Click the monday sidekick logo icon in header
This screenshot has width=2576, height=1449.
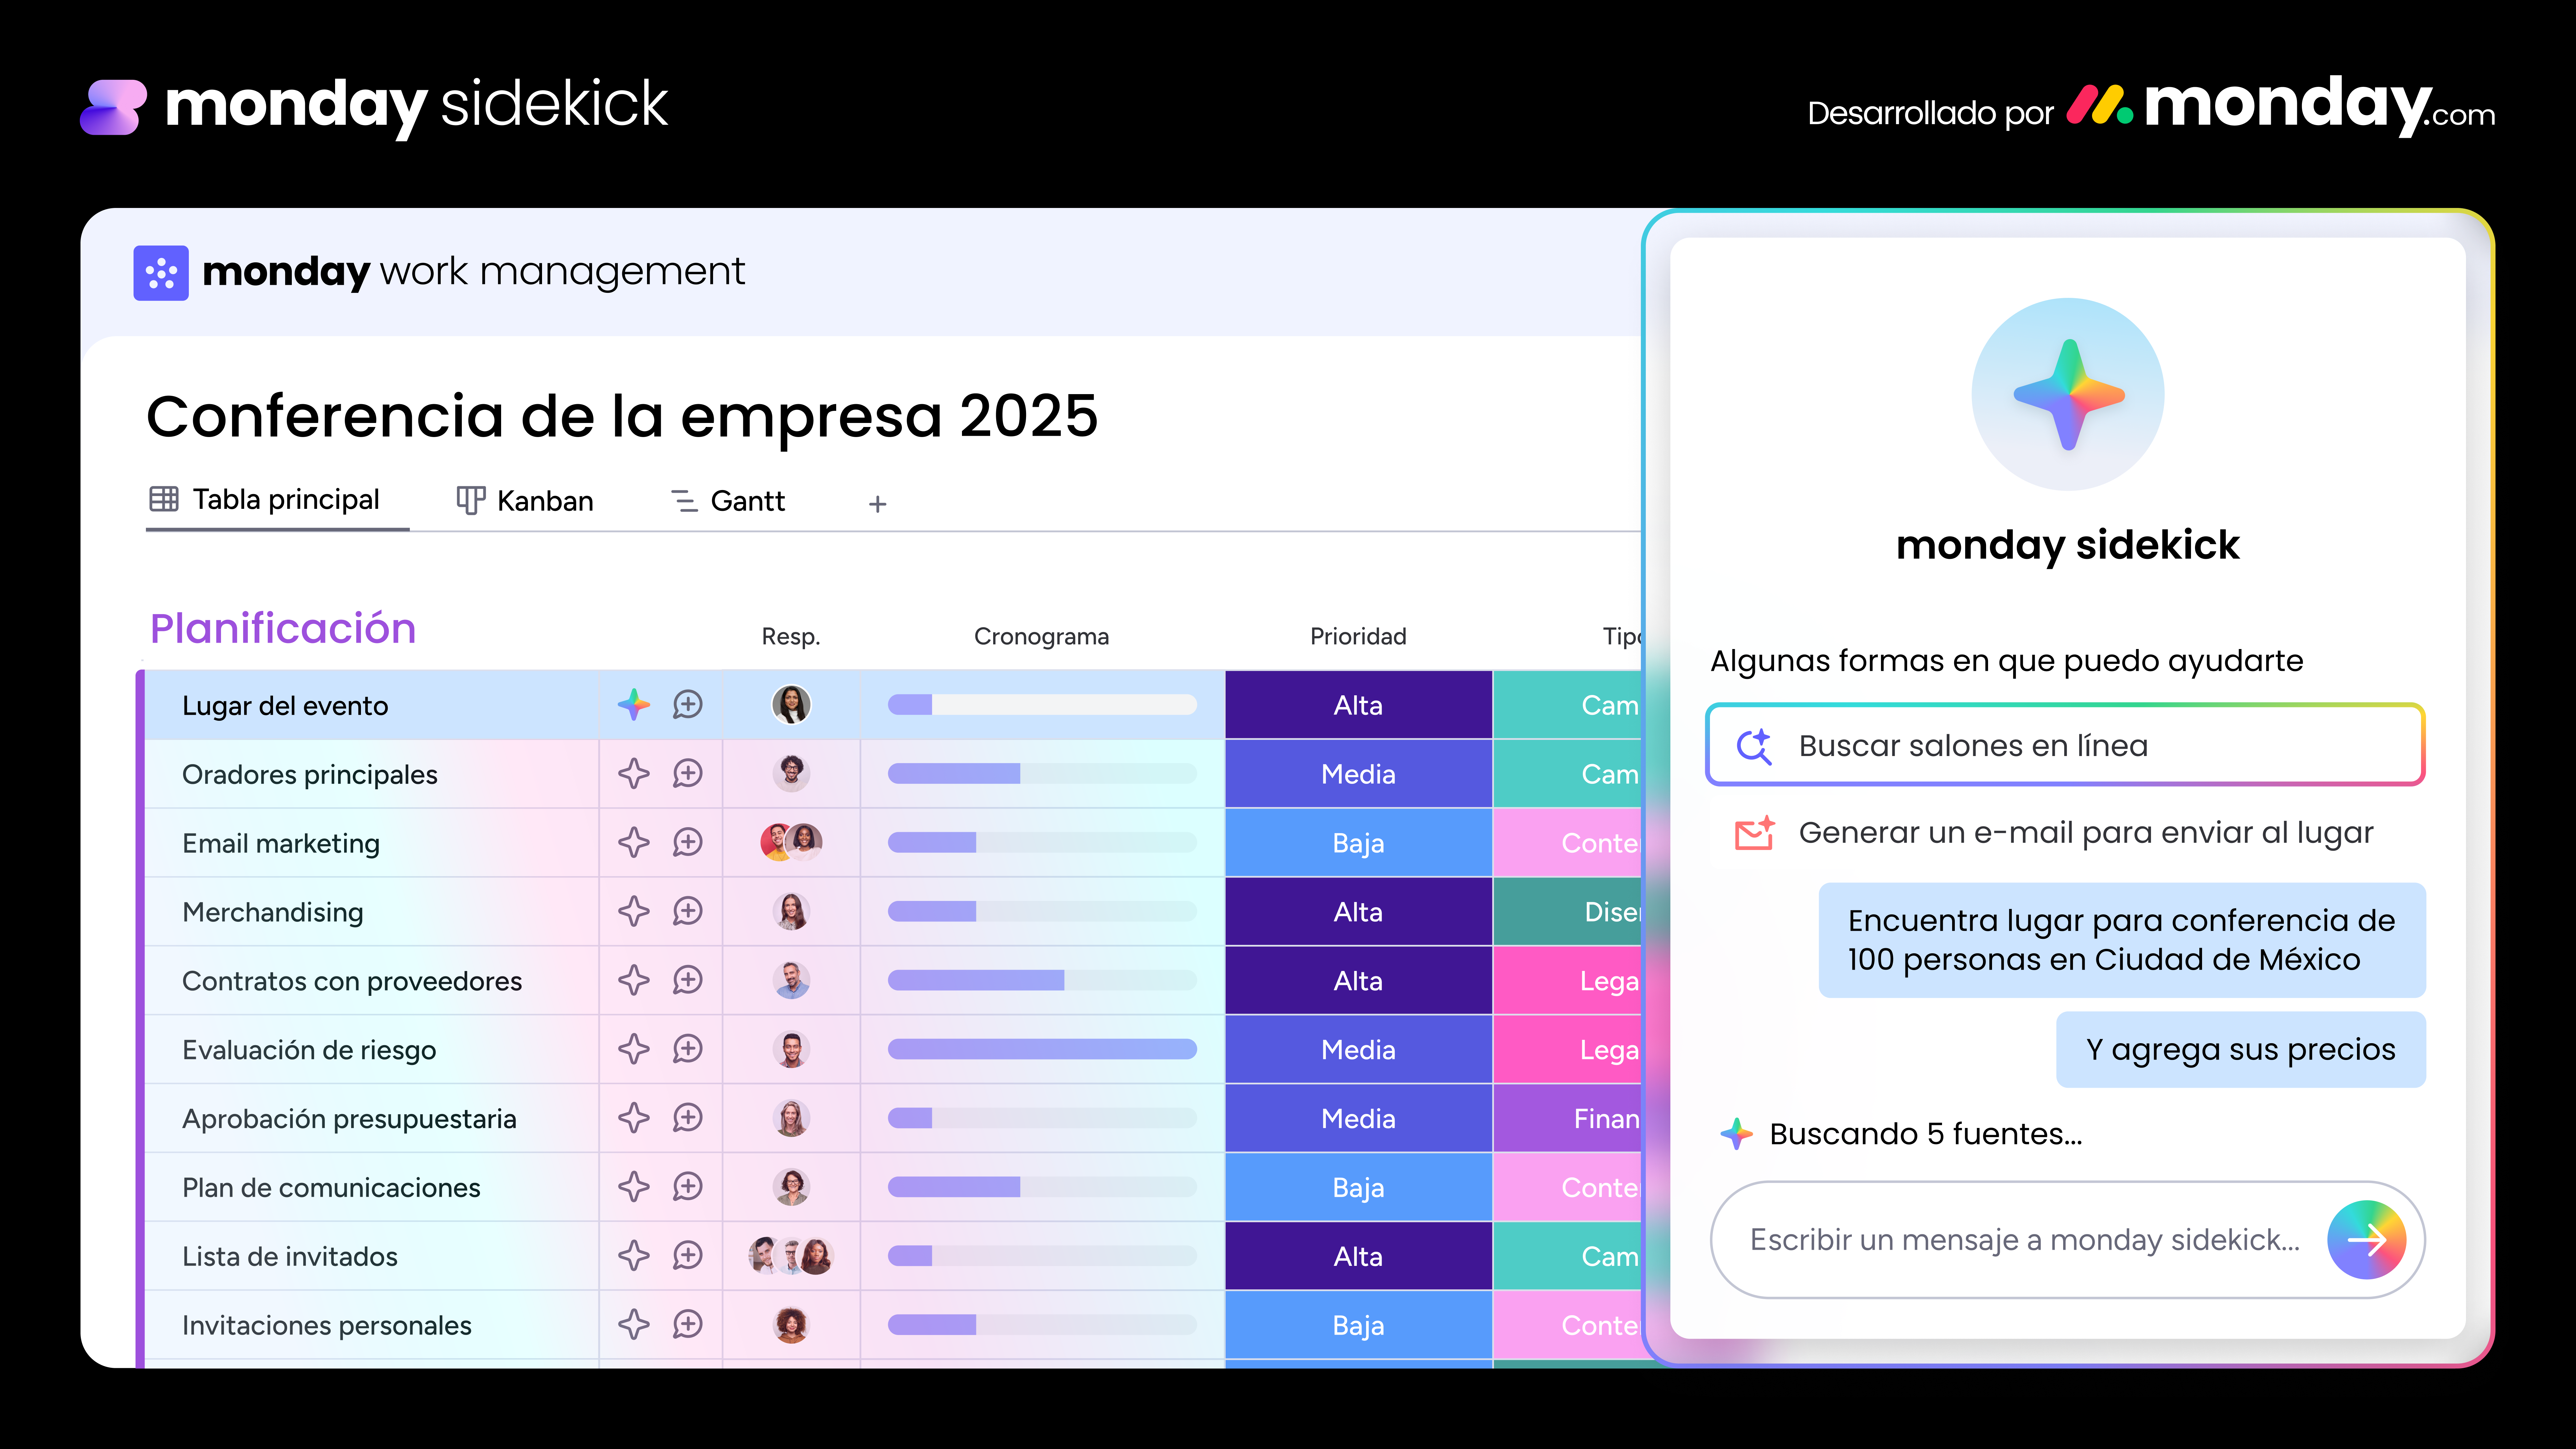(113, 107)
